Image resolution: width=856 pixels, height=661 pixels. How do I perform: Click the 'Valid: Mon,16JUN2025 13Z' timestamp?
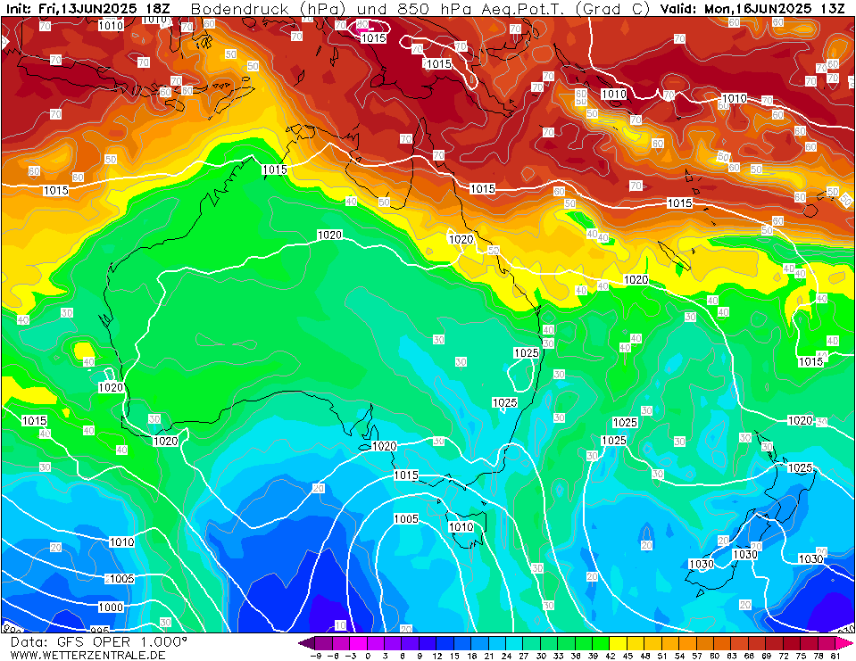pos(754,9)
